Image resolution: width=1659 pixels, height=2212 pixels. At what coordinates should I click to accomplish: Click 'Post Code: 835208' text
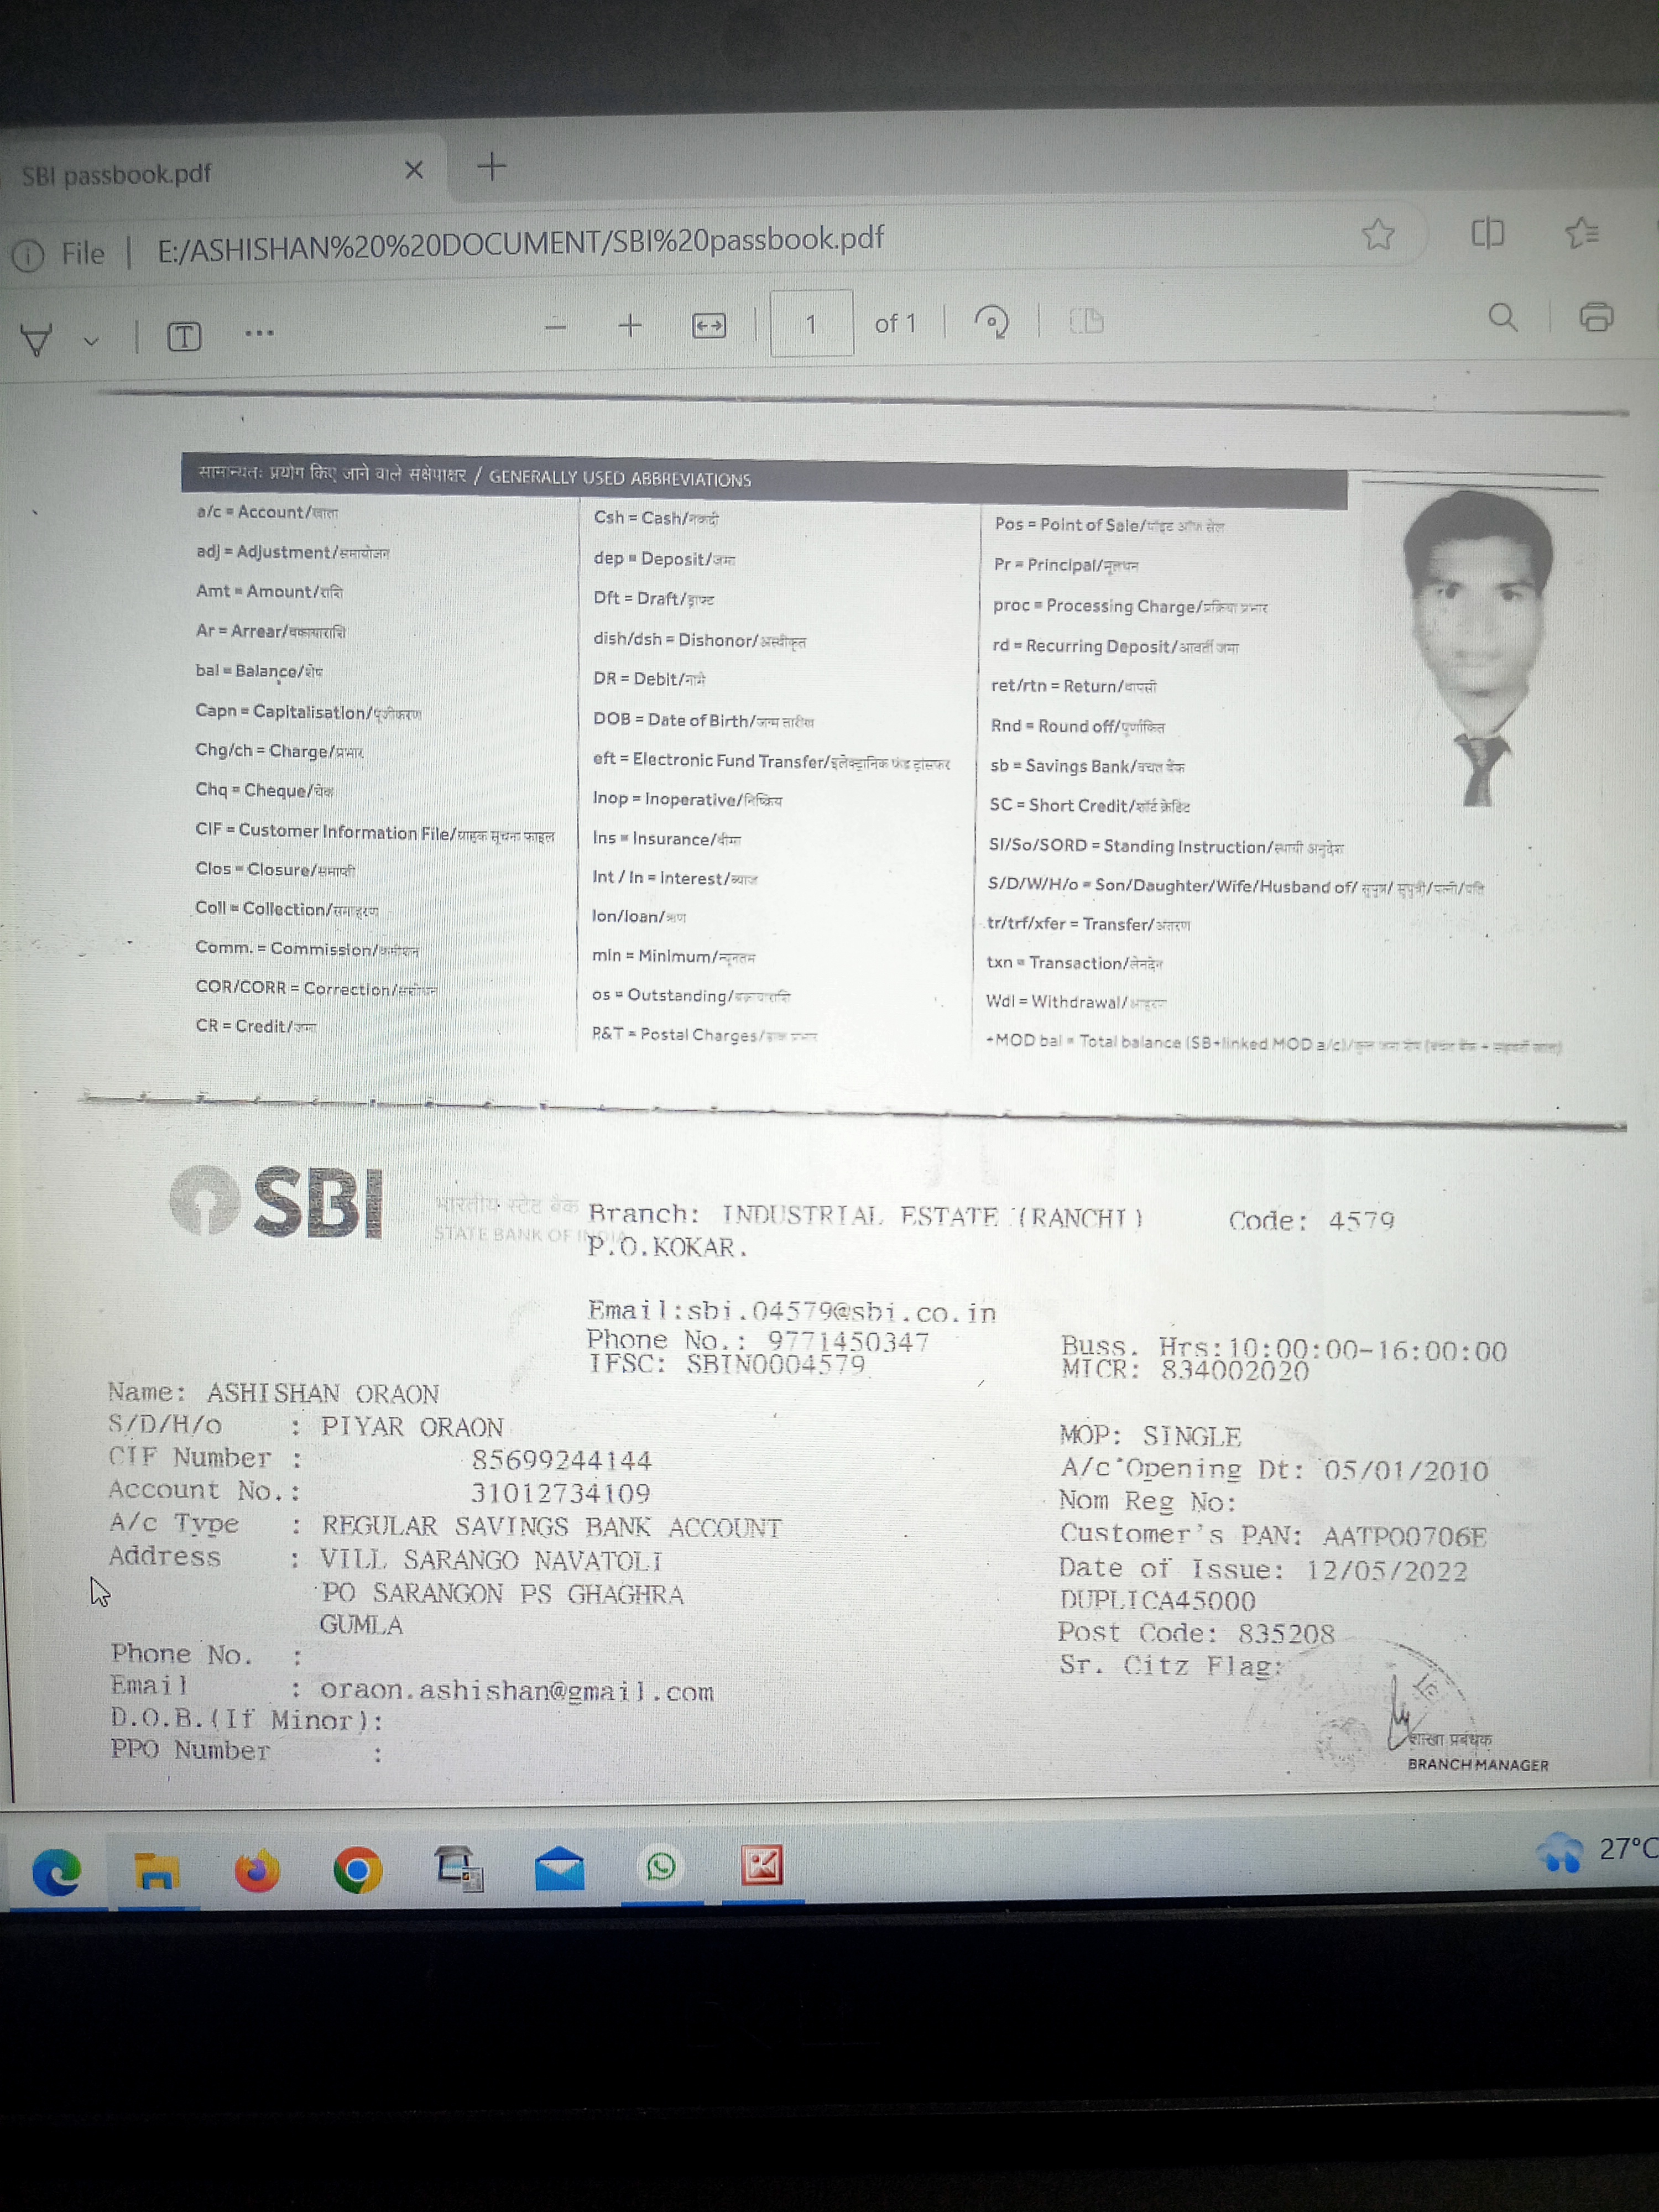point(1197,1633)
